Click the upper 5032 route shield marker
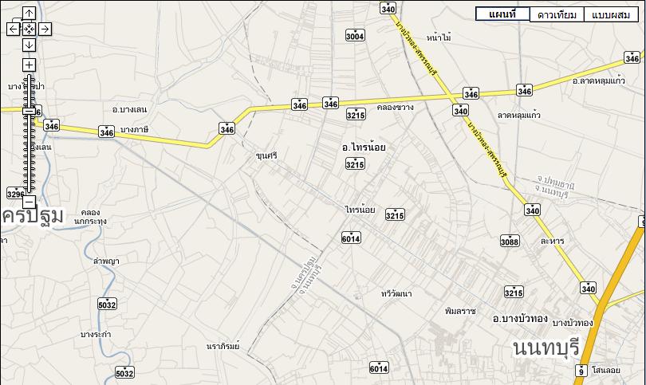Image resolution: width=646 pixels, height=385 pixels. point(107,304)
